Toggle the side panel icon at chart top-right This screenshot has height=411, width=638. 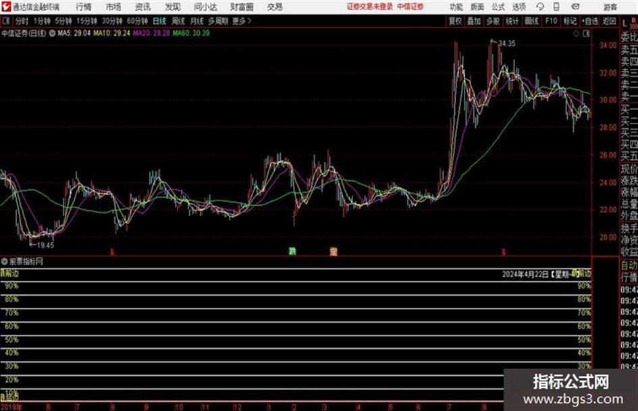586,34
